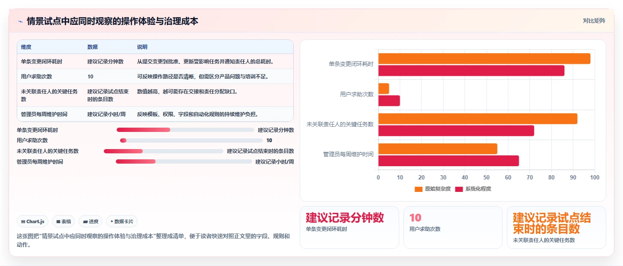Click the chart axis label 管理员每周维护时间

click(348, 154)
